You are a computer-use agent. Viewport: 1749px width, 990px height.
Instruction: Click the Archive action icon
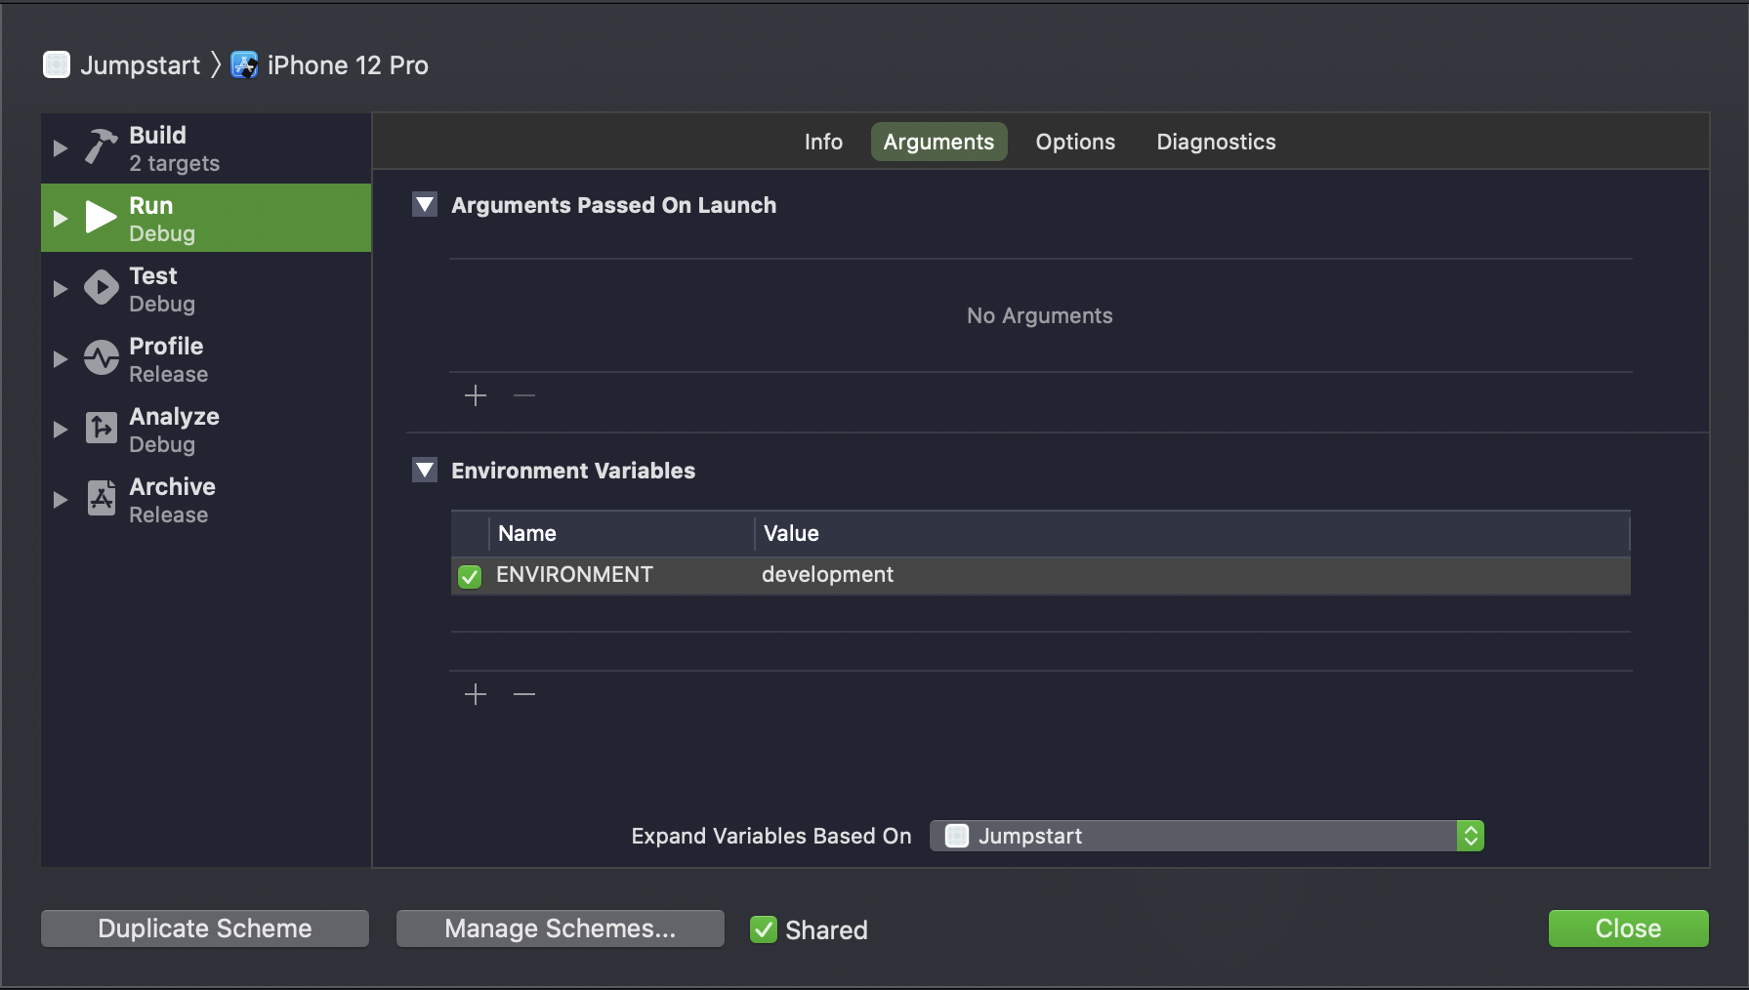point(101,498)
